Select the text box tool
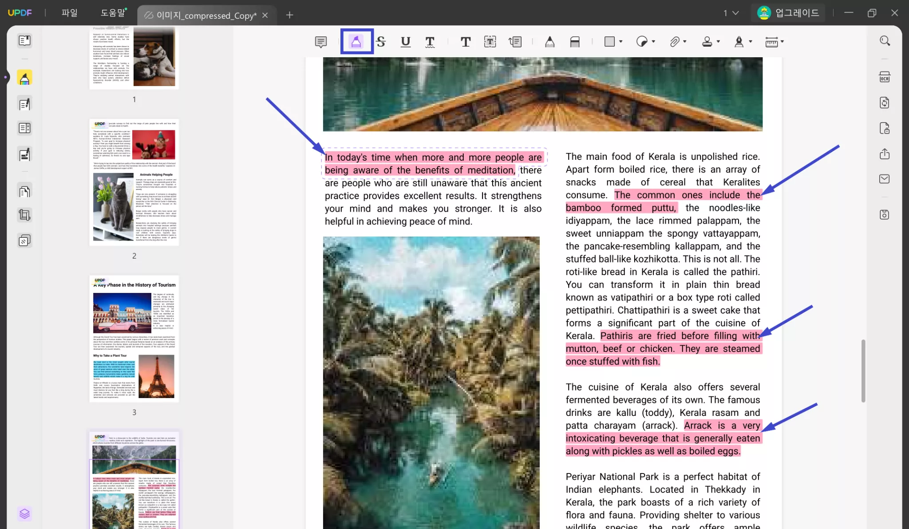 coord(490,42)
